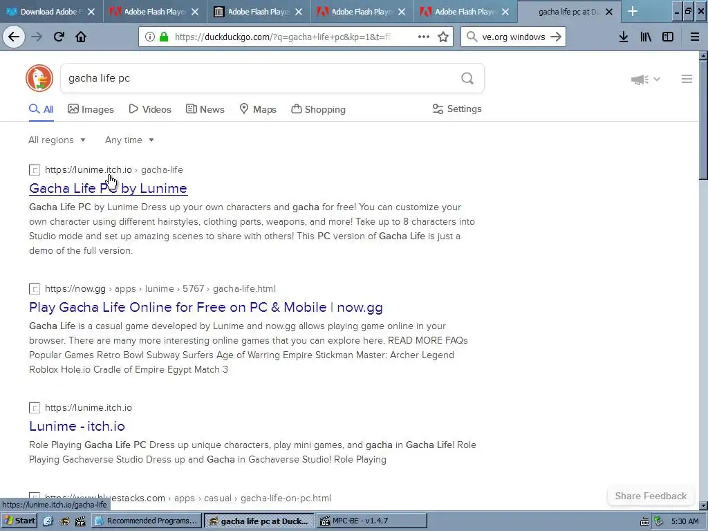Expand the Any time filter dropdown
The width and height of the screenshot is (708, 531).
[129, 140]
